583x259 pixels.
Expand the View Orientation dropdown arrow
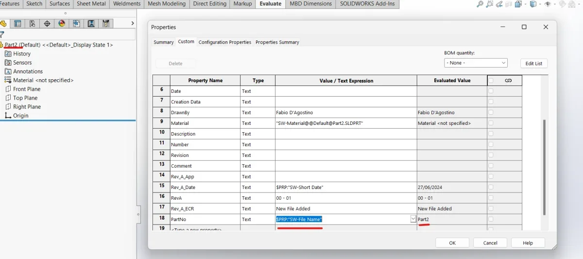[525, 4]
